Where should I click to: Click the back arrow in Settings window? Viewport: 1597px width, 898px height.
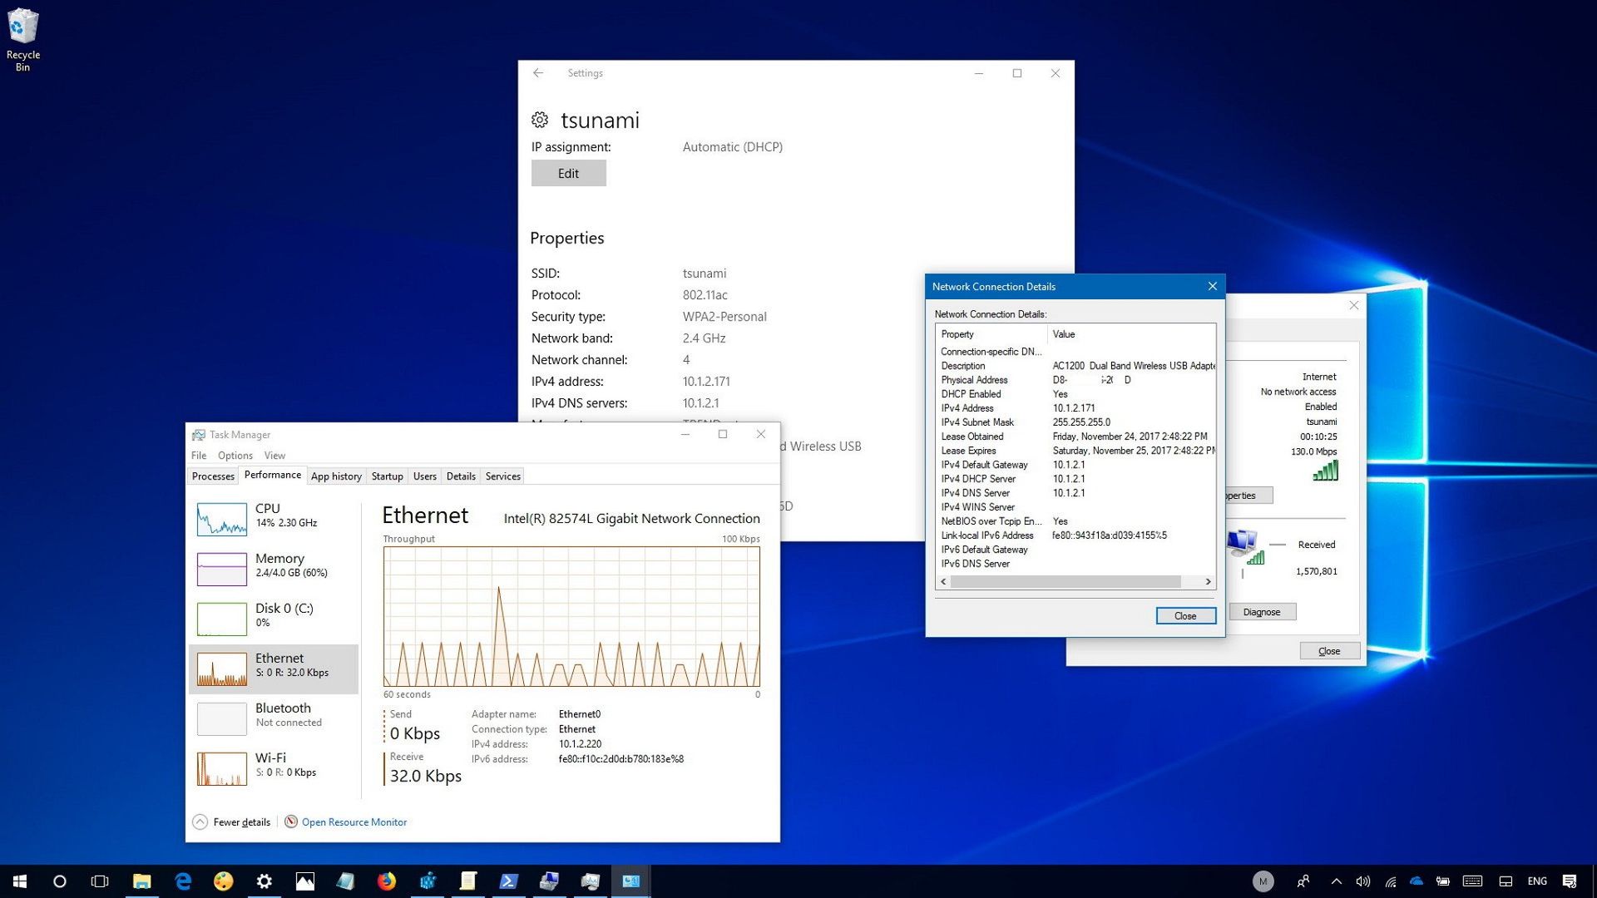538,73
